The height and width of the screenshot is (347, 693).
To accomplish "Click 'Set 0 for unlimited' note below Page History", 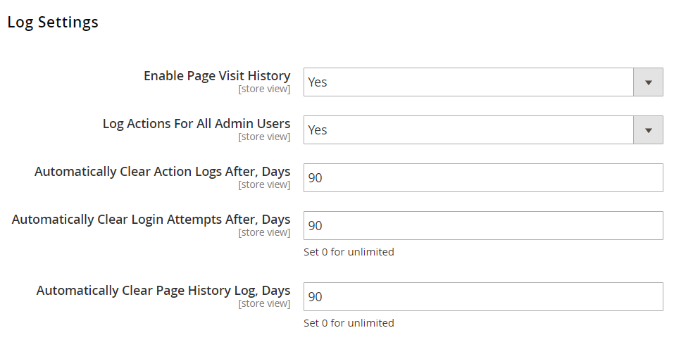I will coord(349,323).
